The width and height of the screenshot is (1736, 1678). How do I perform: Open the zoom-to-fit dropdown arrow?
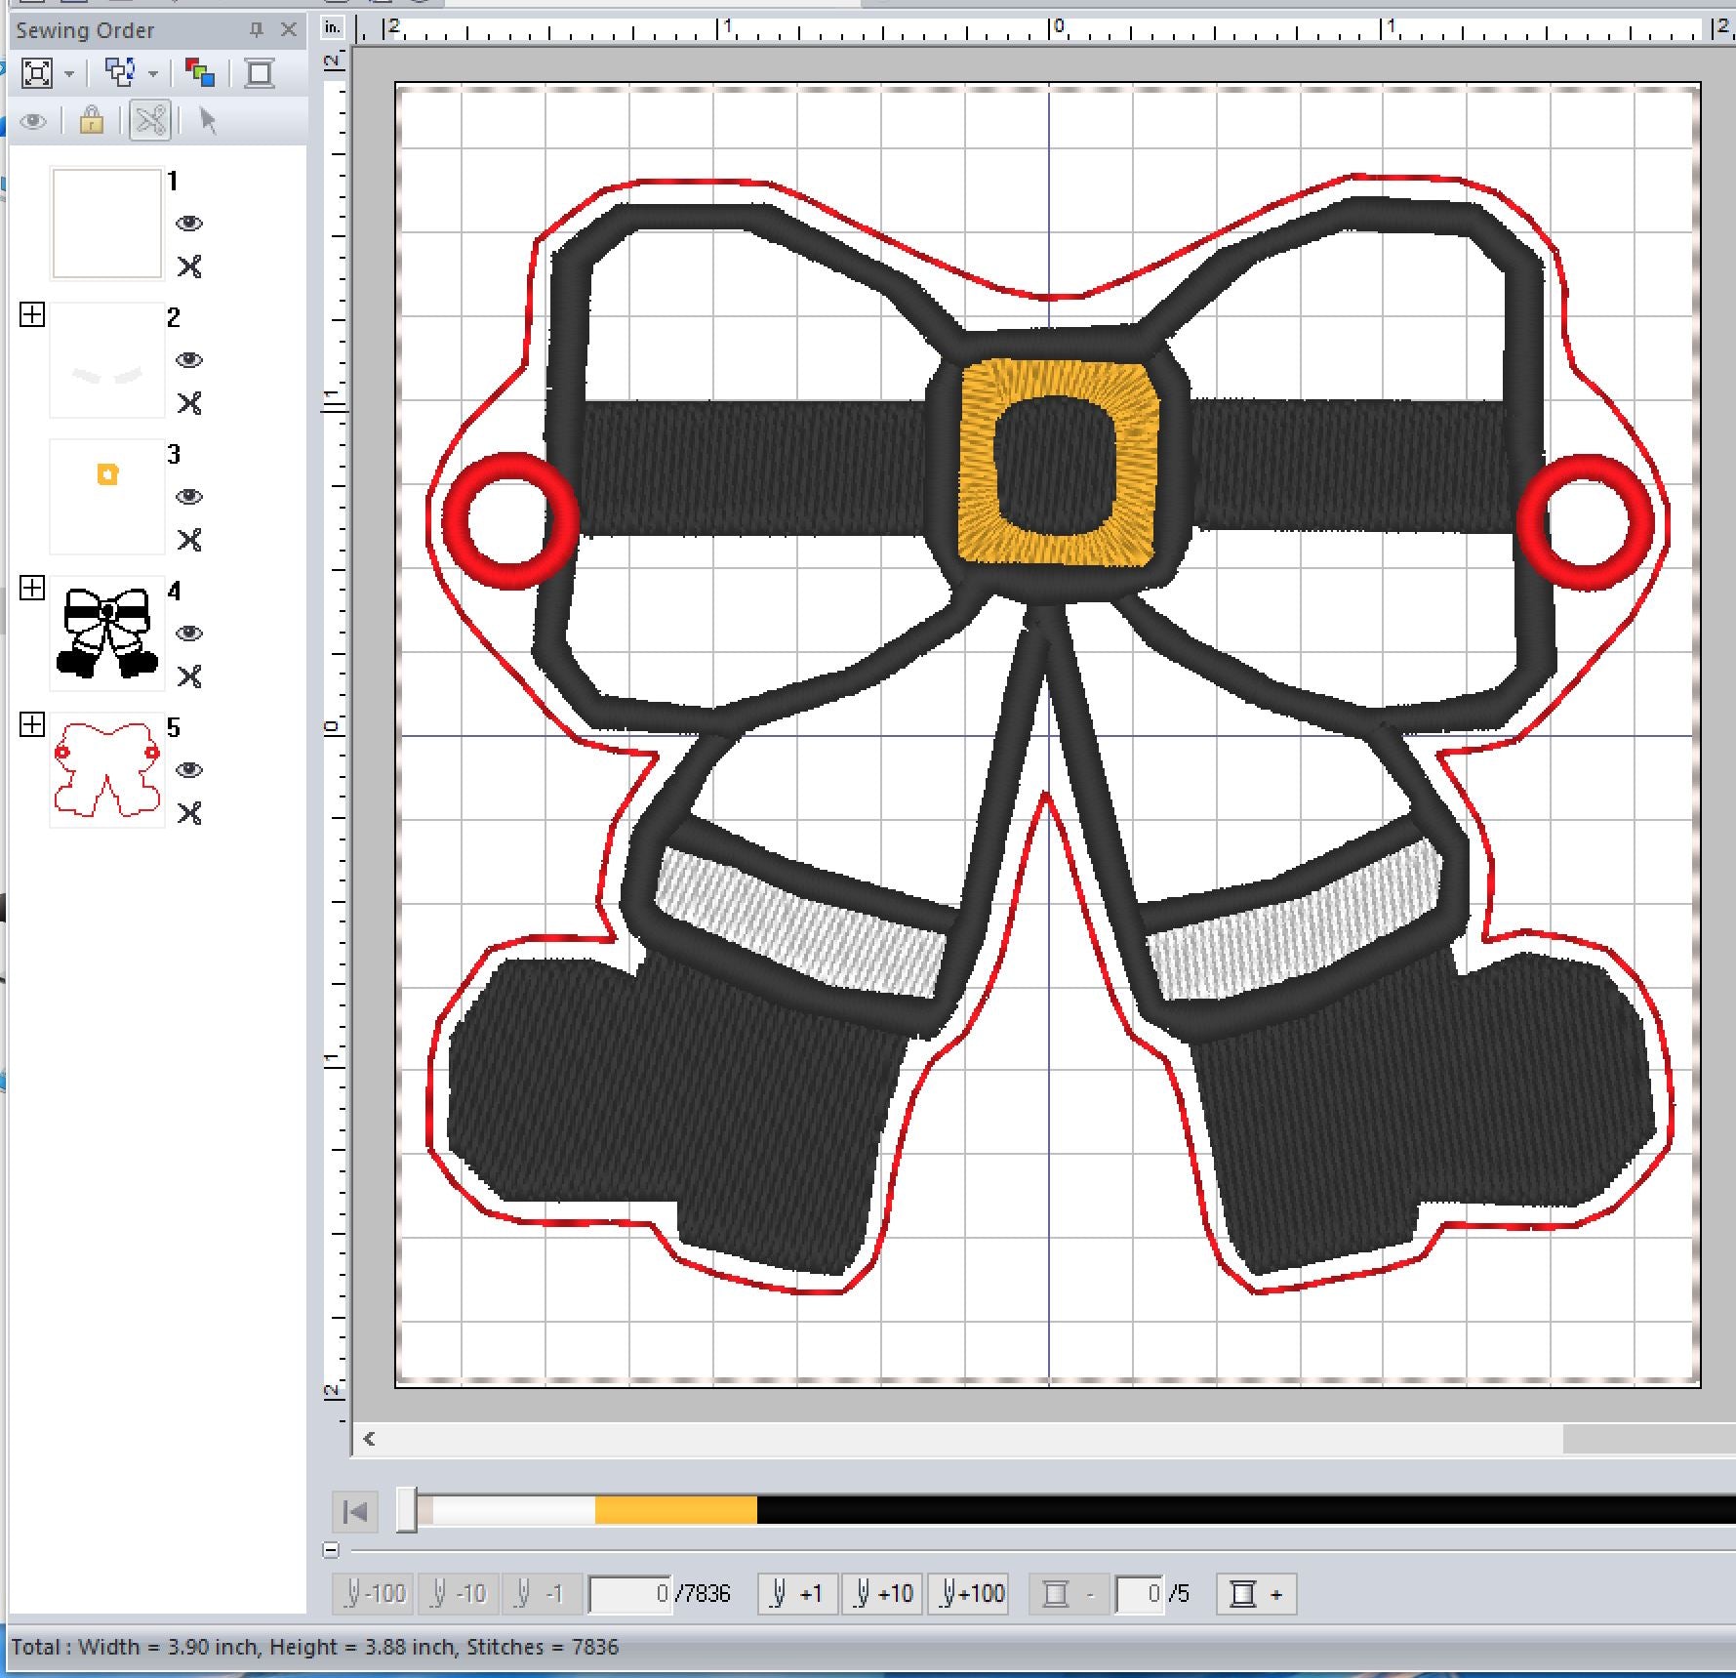click(68, 74)
